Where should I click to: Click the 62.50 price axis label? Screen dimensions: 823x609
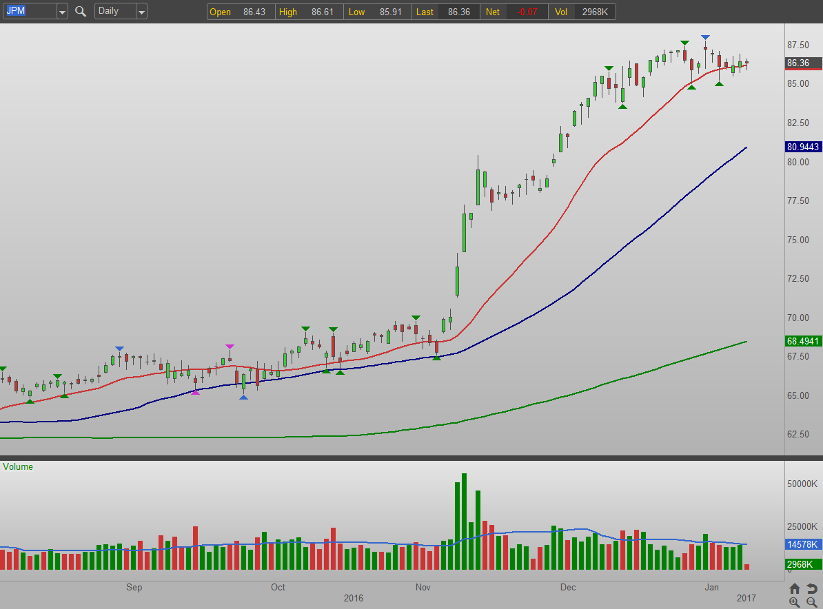798,434
